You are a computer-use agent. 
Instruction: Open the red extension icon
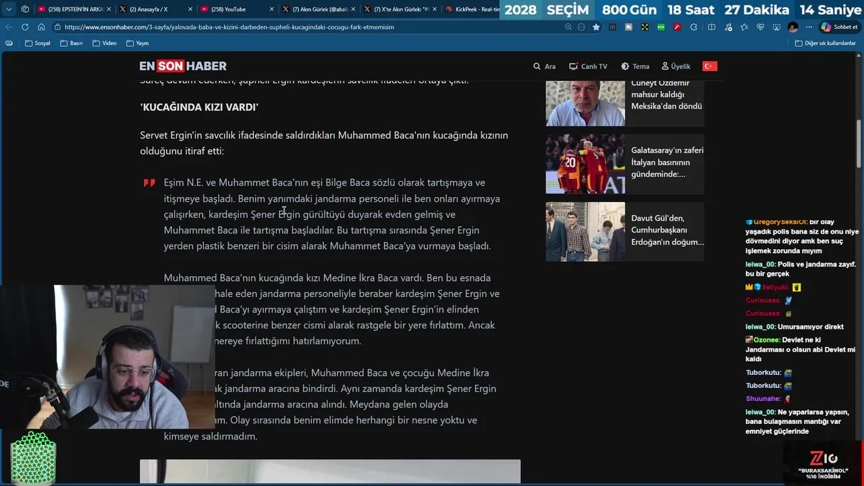677,27
